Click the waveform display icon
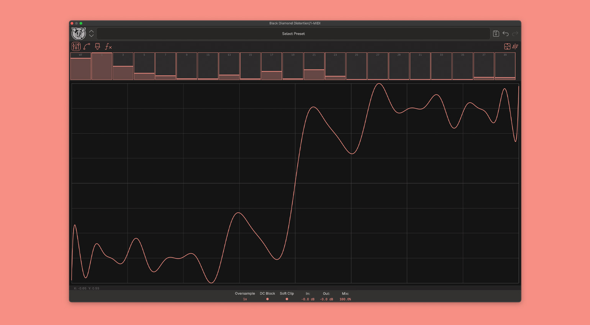590x325 pixels. point(507,47)
